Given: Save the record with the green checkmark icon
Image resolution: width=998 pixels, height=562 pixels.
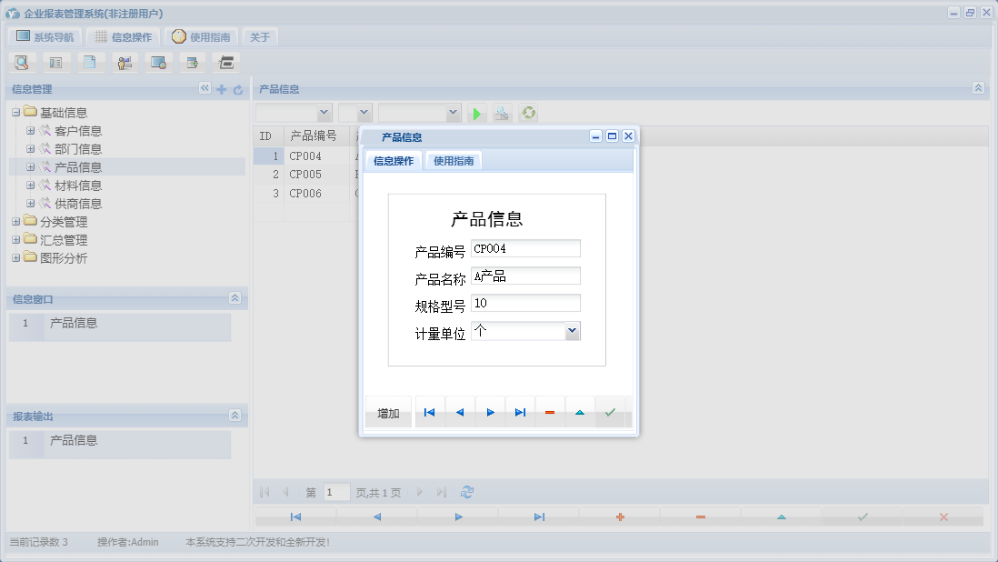Looking at the screenshot, I should pos(612,412).
